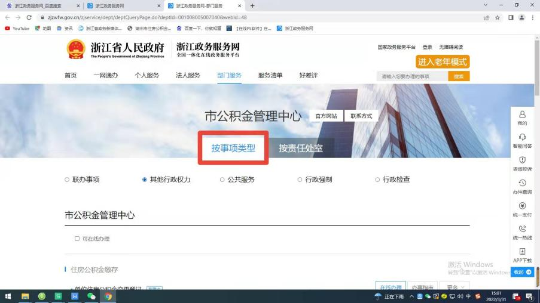
Task: Switch to the 按责任处室 tab
Action: pos(301,148)
